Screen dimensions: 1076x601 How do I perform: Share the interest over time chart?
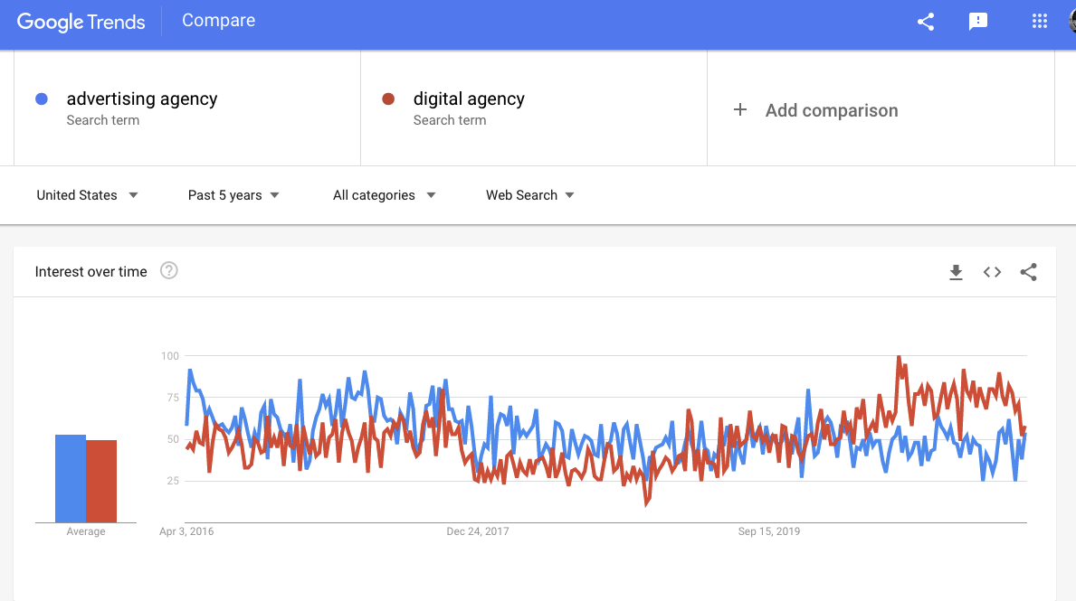pyautogui.click(x=1028, y=272)
